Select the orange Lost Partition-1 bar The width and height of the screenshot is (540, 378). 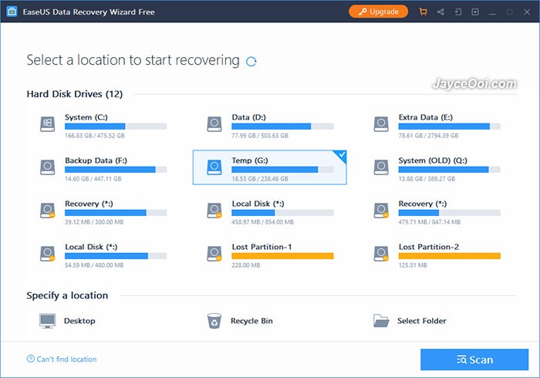pyautogui.click(x=282, y=256)
